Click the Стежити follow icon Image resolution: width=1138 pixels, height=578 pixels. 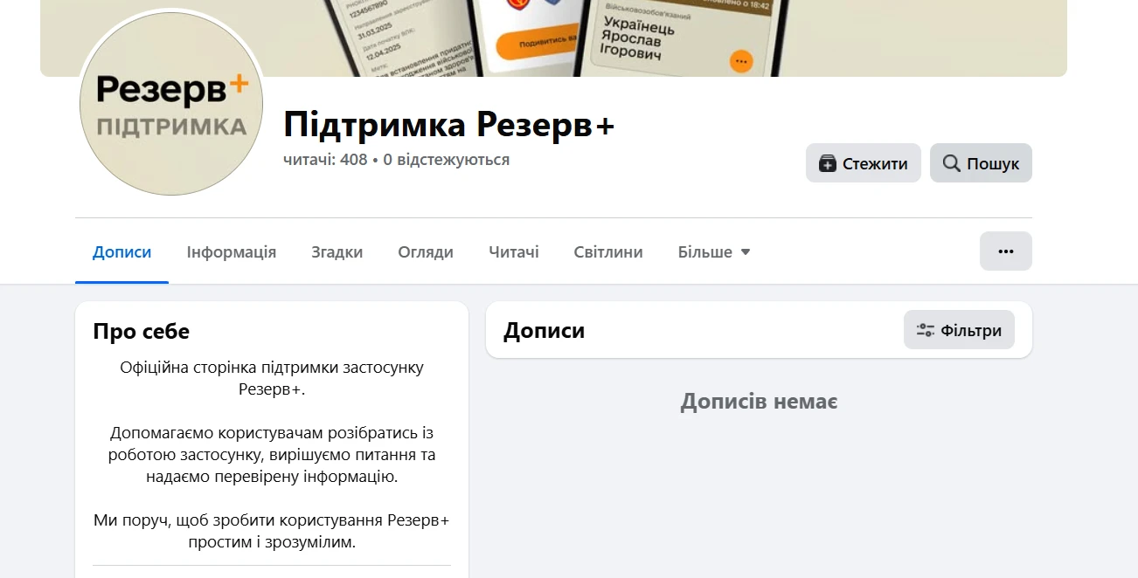click(828, 163)
